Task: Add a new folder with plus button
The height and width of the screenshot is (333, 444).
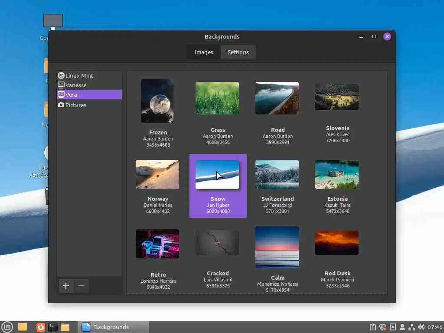Action: point(66,286)
